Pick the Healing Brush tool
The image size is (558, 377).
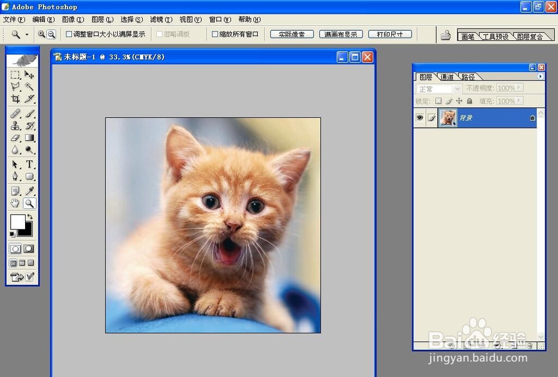[15, 113]
